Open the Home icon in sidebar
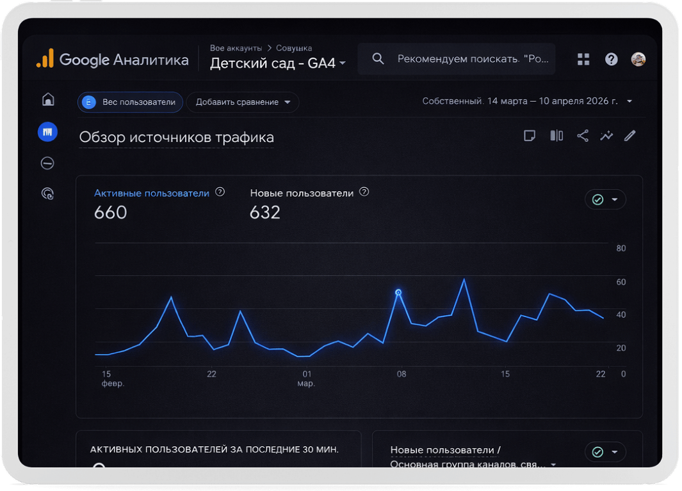The height and width of the screenshot is (491, 682). (x=48, y=99)
